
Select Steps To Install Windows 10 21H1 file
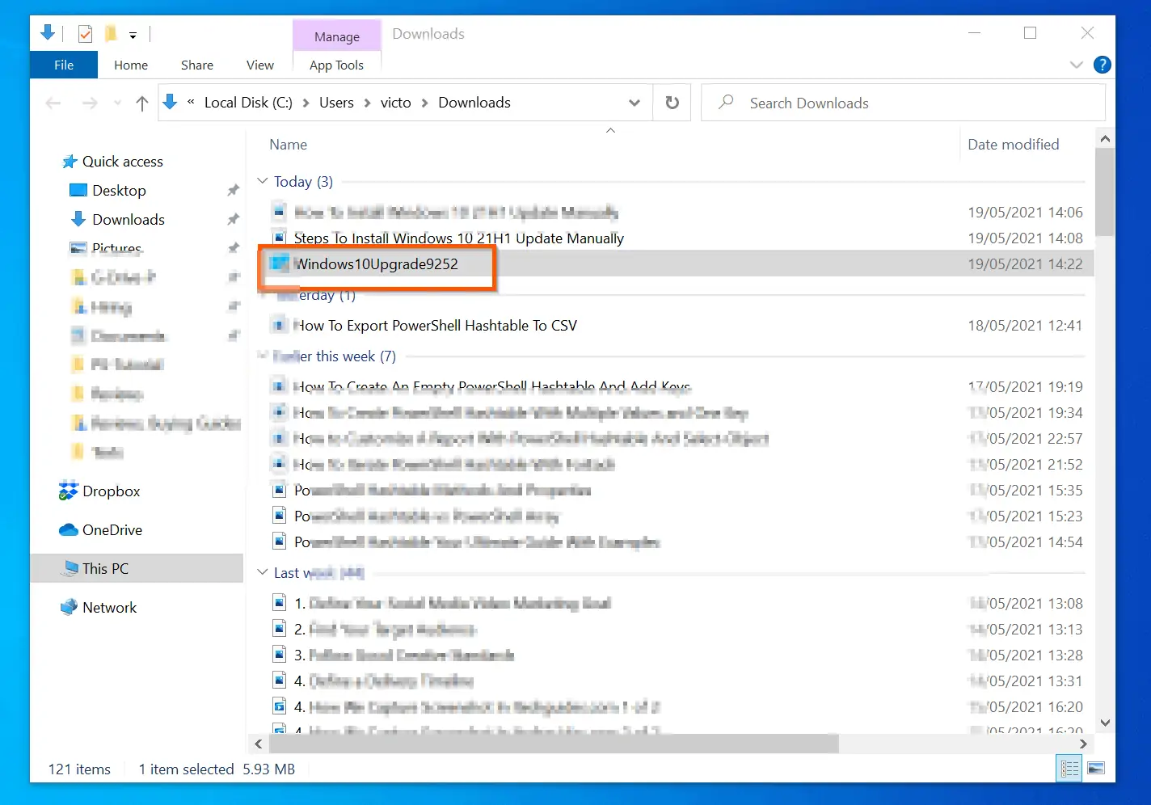tap(459, 238)
